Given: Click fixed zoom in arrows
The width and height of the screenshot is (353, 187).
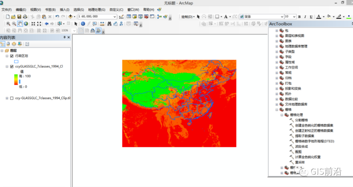Looking at the screenshot, I should [x=33, y=24].
